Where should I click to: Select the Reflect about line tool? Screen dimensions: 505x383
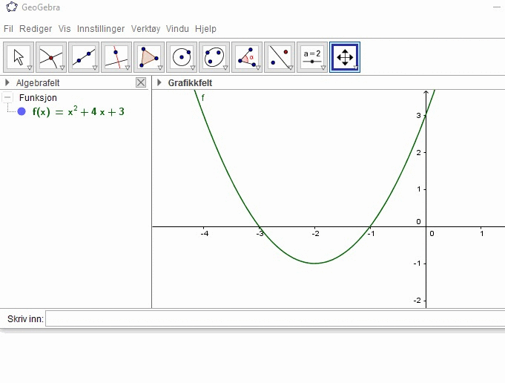[x=280, y=57]
